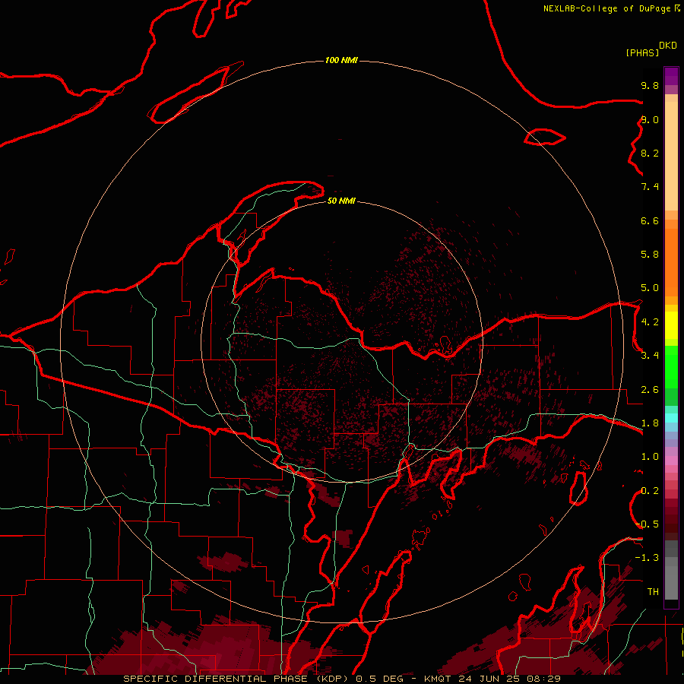Click the 08:29 timestamp in the caption

click(543, 679)
